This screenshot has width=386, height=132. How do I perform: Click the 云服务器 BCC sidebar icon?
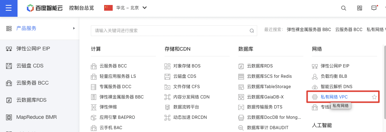point(9,83)
